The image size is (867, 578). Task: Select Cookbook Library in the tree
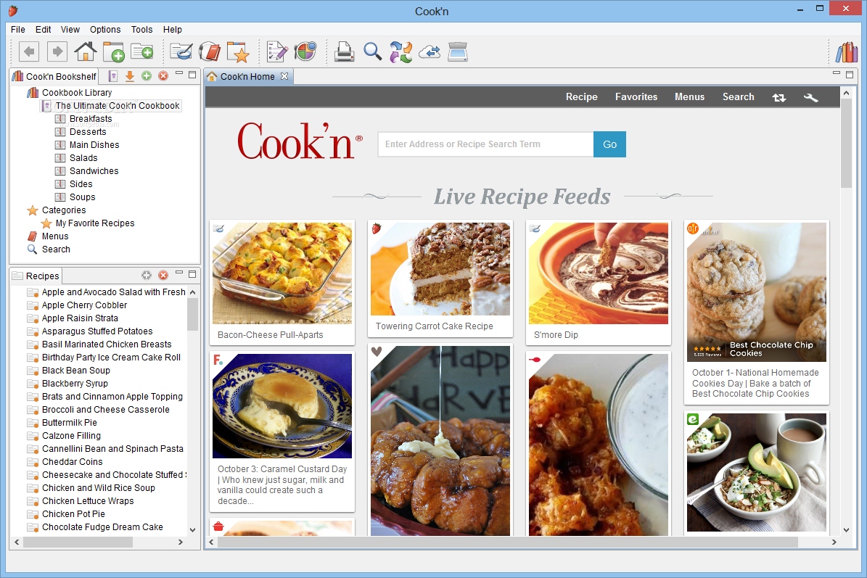[77, 93]
